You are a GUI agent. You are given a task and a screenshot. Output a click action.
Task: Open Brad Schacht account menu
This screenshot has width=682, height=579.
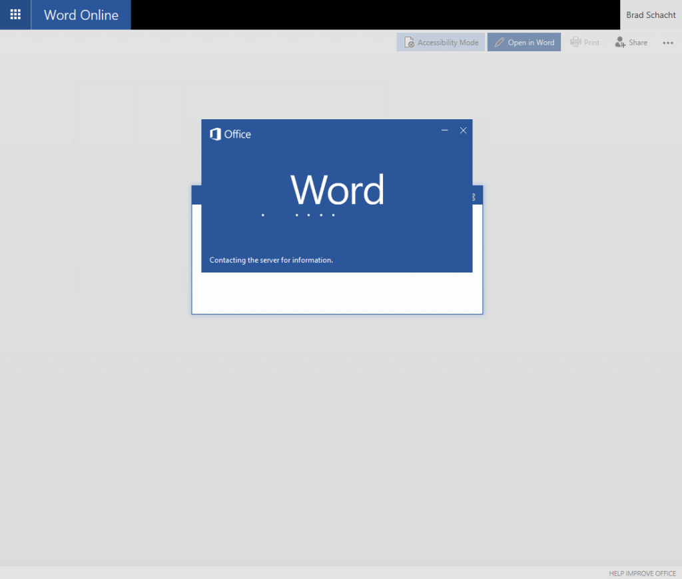click(651, 15)
